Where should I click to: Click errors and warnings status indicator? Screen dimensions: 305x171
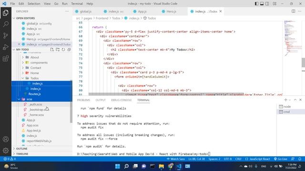click(x=10, y=159)
